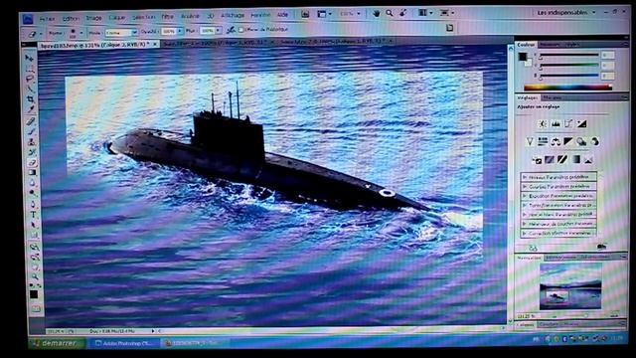
Task: Open the Calque menu
Action: pyautogui.click(x=117, y=18)
